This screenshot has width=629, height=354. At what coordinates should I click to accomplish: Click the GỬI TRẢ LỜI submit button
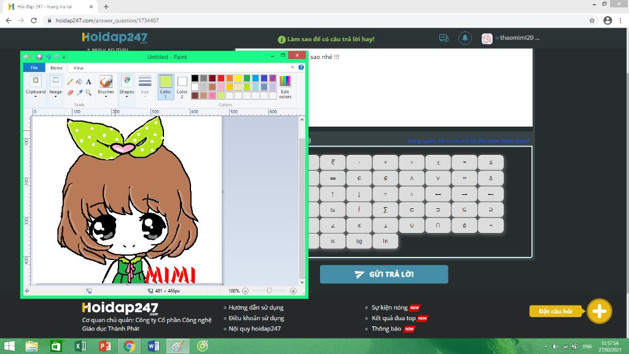[x=384, y=274]
